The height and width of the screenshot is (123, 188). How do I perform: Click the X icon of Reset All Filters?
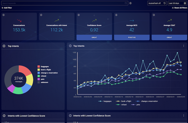pyautogui.click(x=173, y=8)
